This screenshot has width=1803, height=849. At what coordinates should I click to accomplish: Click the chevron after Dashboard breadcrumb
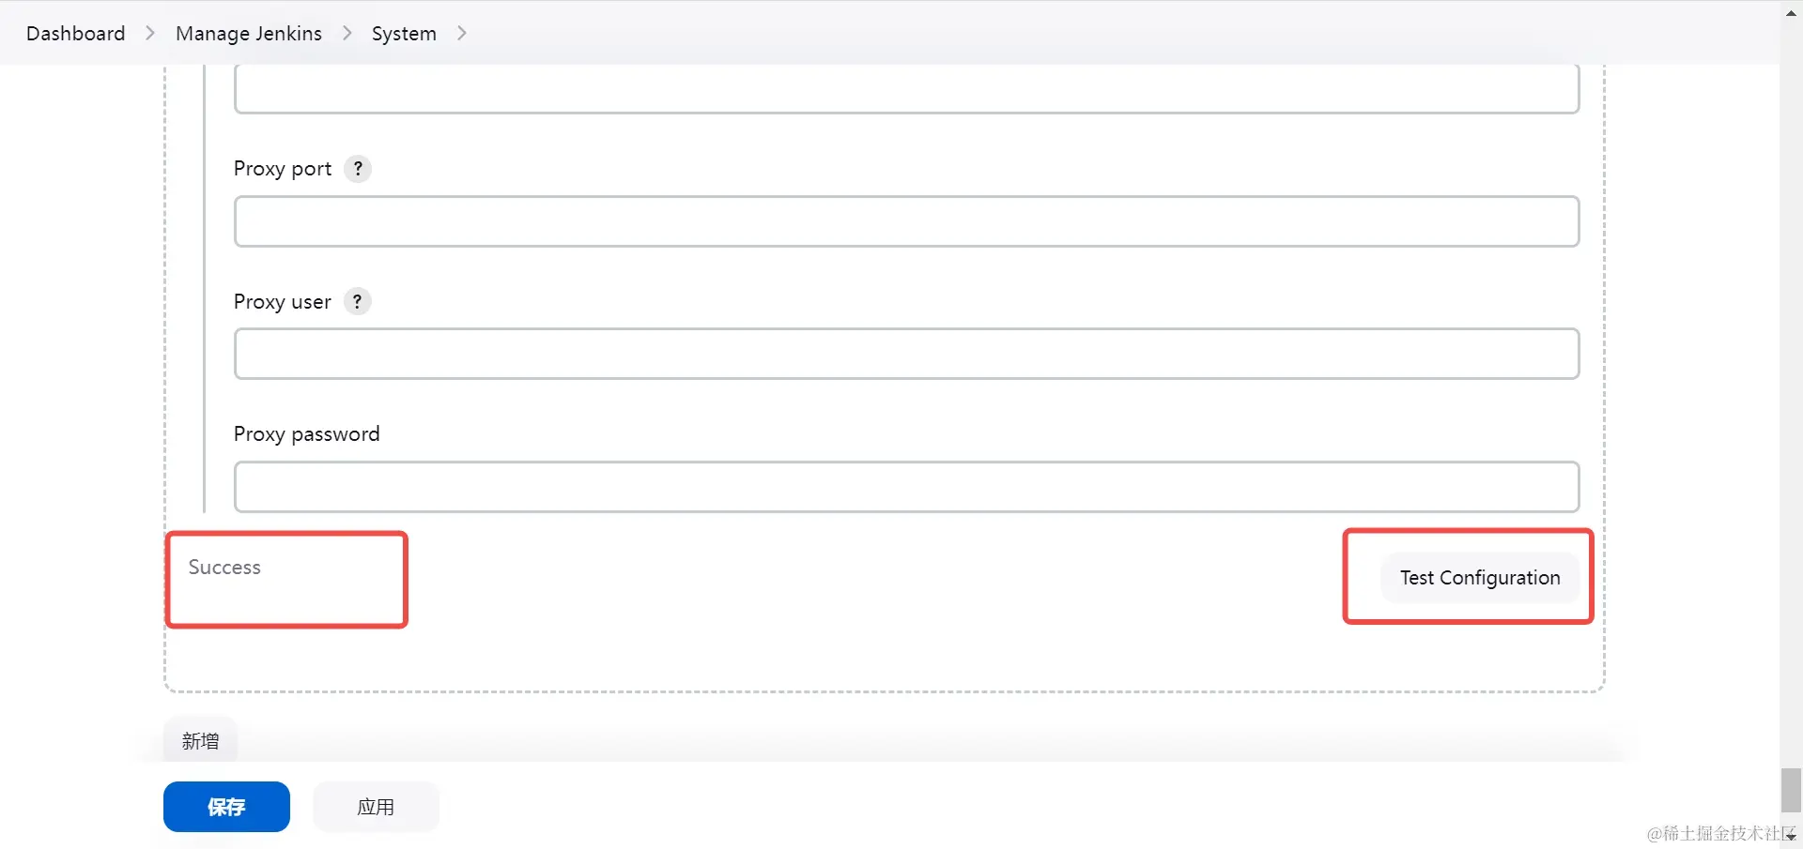[x=148, y=33]
